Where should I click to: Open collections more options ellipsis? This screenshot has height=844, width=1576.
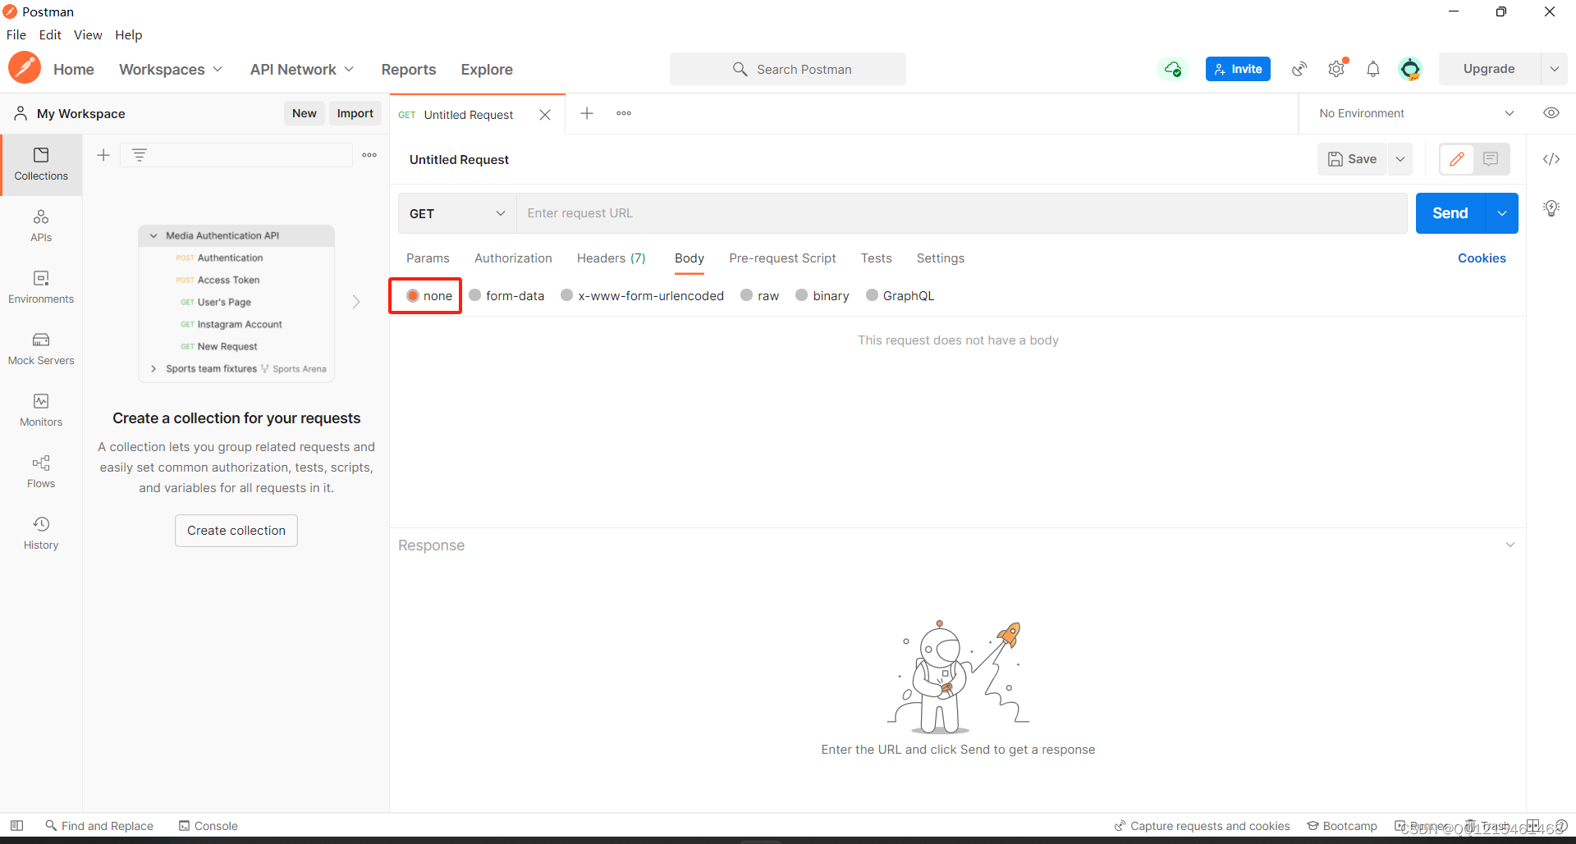pyautogui.click(x=369, y=155)
